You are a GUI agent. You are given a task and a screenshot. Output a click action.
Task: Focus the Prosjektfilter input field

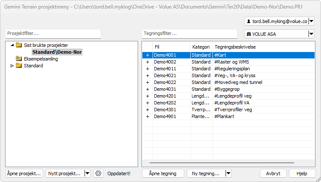(x=53, y=34)
